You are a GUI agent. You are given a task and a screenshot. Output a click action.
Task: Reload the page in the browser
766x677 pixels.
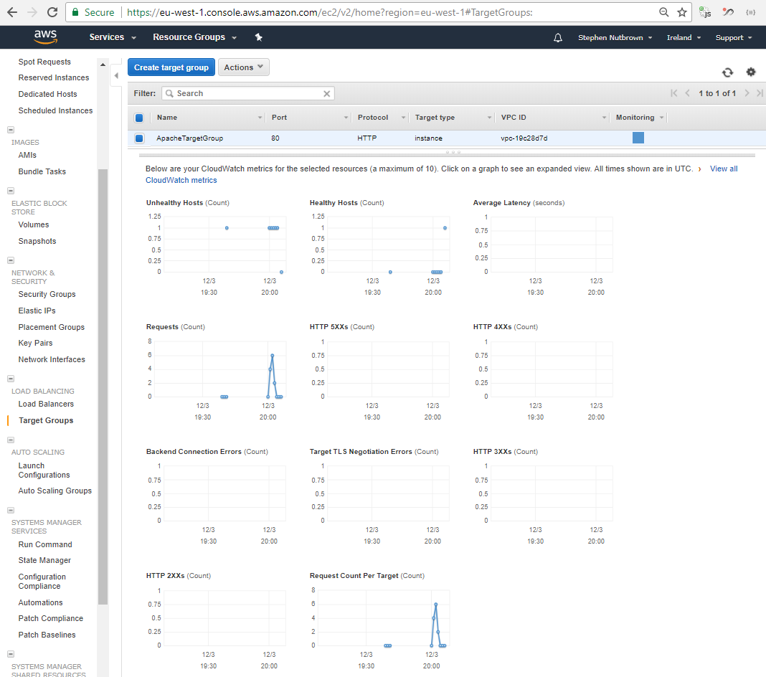point(52,12)
